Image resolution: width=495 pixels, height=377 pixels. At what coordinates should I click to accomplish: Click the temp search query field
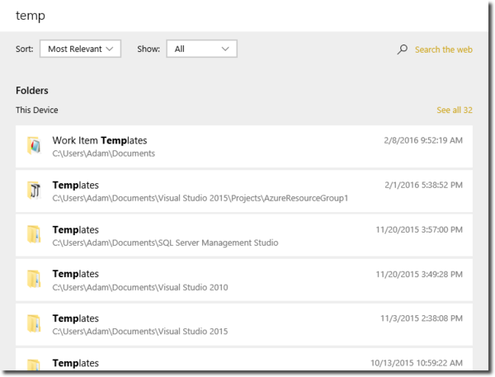pos(244,16)
